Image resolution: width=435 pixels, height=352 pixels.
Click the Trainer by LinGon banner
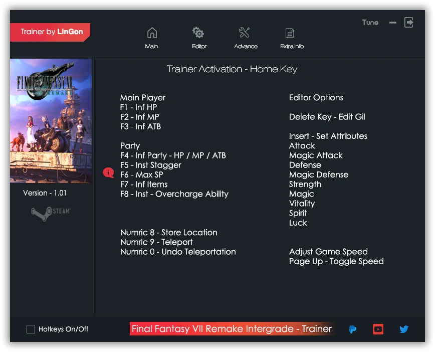tap(50, 32)
